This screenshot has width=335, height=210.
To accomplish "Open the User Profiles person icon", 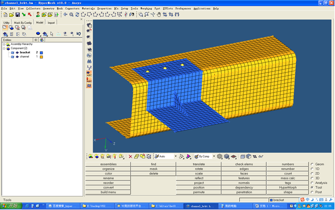I will click(38, 15).
